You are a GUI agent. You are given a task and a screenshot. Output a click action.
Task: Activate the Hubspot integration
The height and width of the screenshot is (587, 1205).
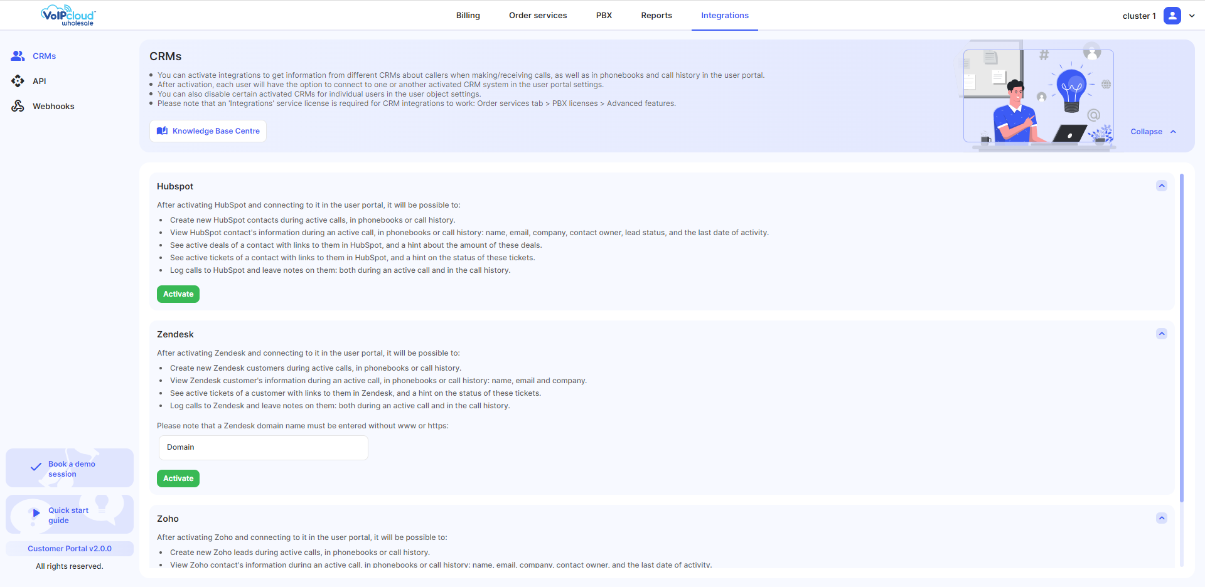coord(178,294)
